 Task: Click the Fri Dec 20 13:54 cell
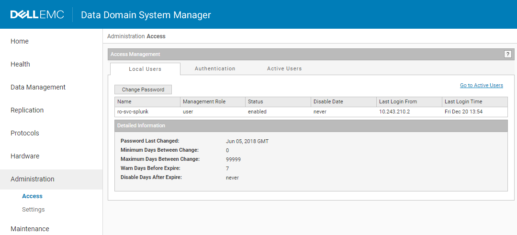click(463, 112)
